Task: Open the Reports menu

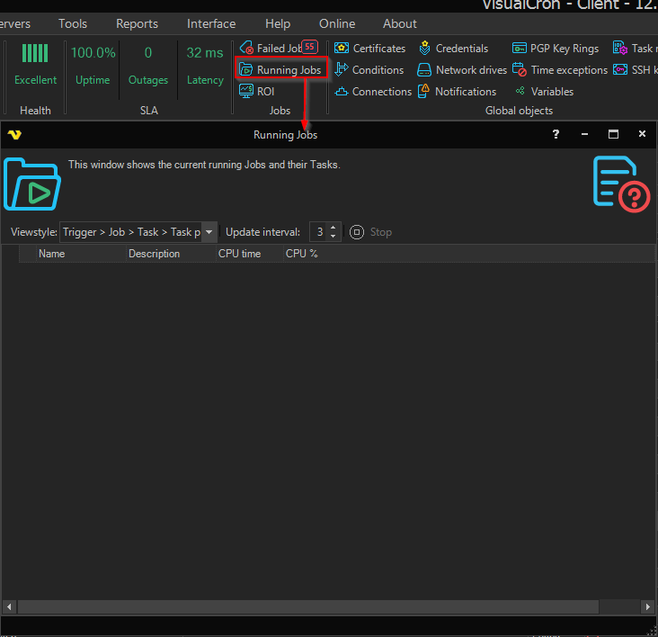Action: tap(137, 23)
